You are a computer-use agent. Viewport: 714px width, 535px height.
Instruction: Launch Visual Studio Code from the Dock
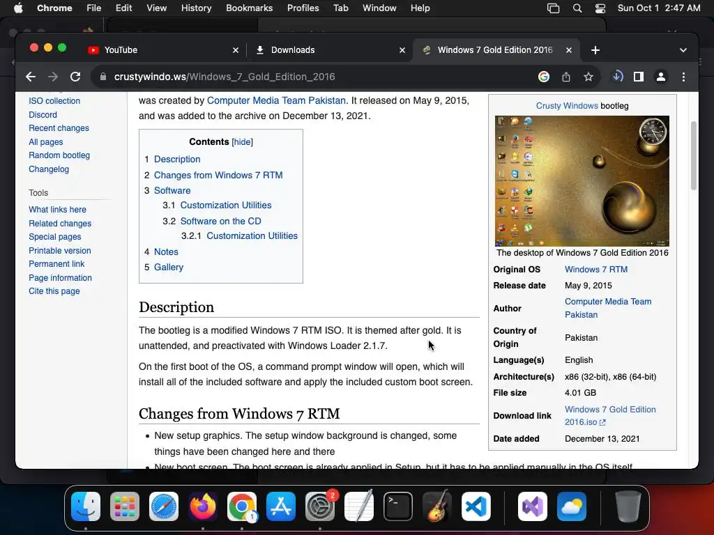[476, 506]
